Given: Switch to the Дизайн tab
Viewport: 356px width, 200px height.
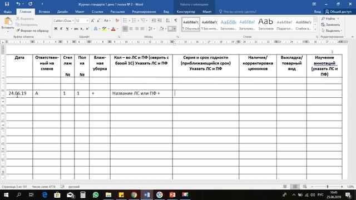Looking at the screenshot, I should (x=62, y=12).
